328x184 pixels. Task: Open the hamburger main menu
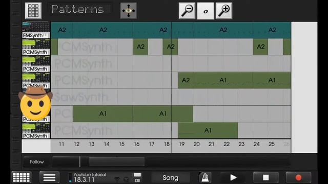click(49, 177)
